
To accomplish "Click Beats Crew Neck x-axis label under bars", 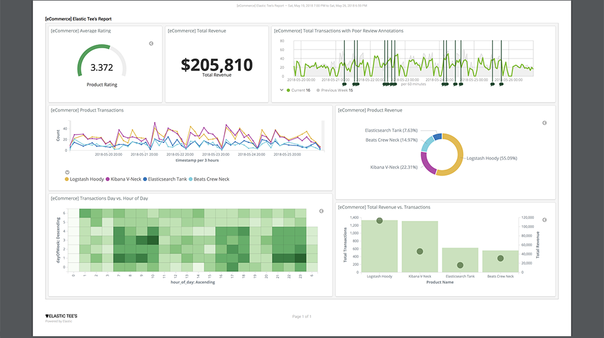I will [x=500, y=276].
